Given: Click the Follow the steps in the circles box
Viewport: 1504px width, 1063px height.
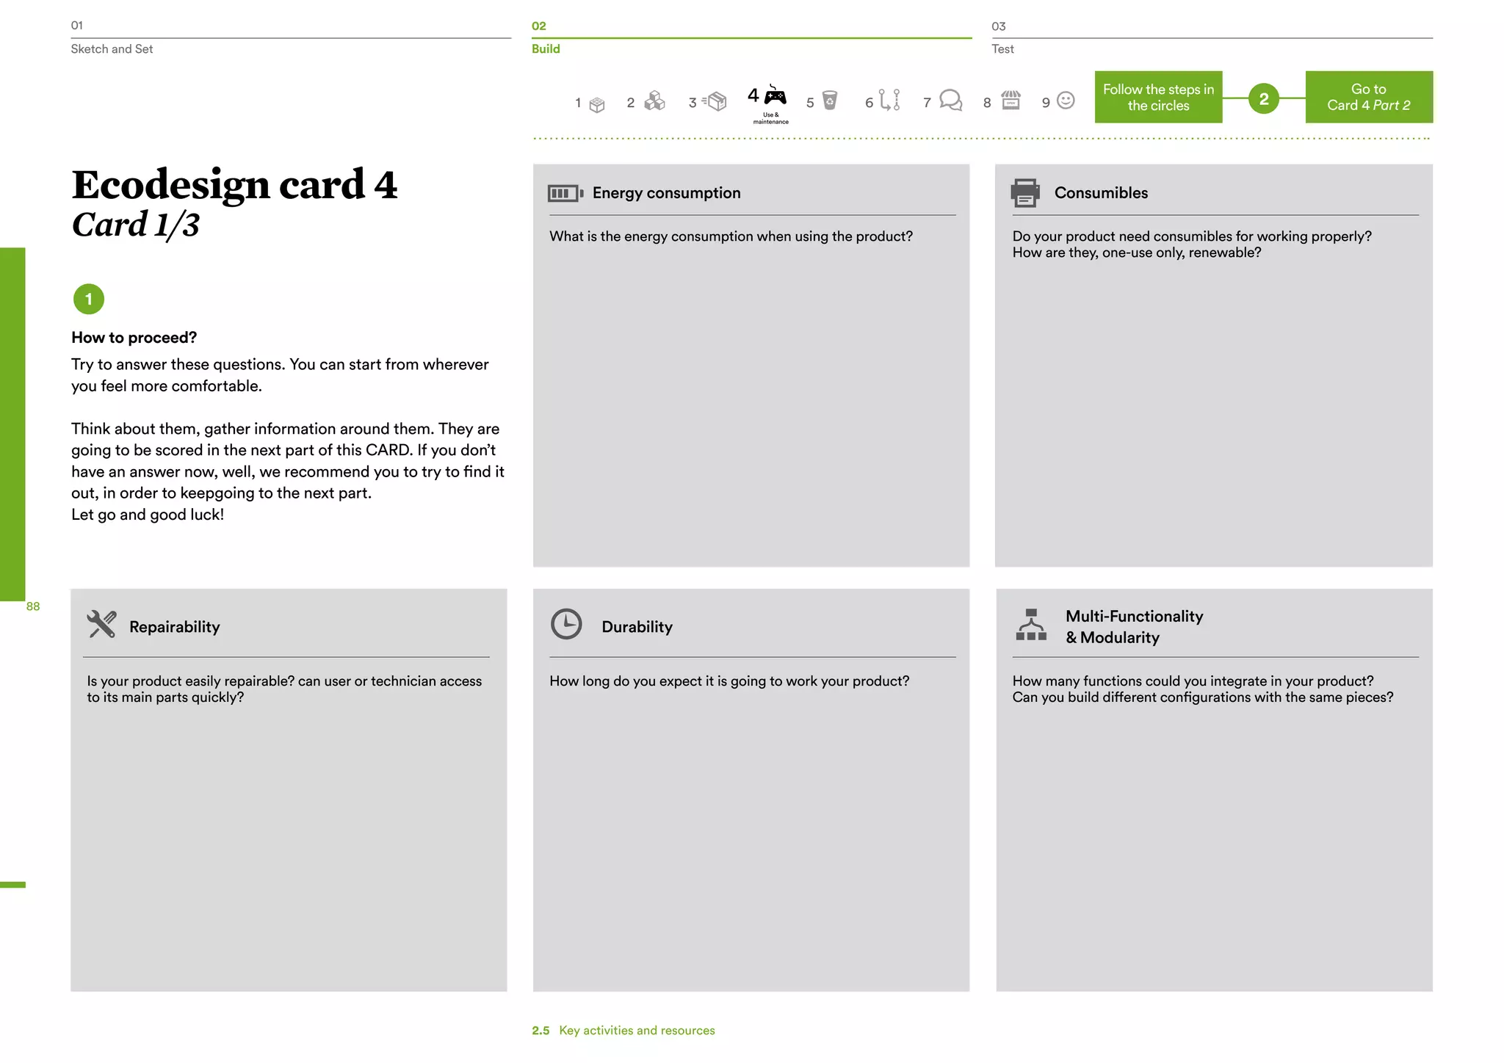Looking at the screenshot, I should click(1158, 97).
